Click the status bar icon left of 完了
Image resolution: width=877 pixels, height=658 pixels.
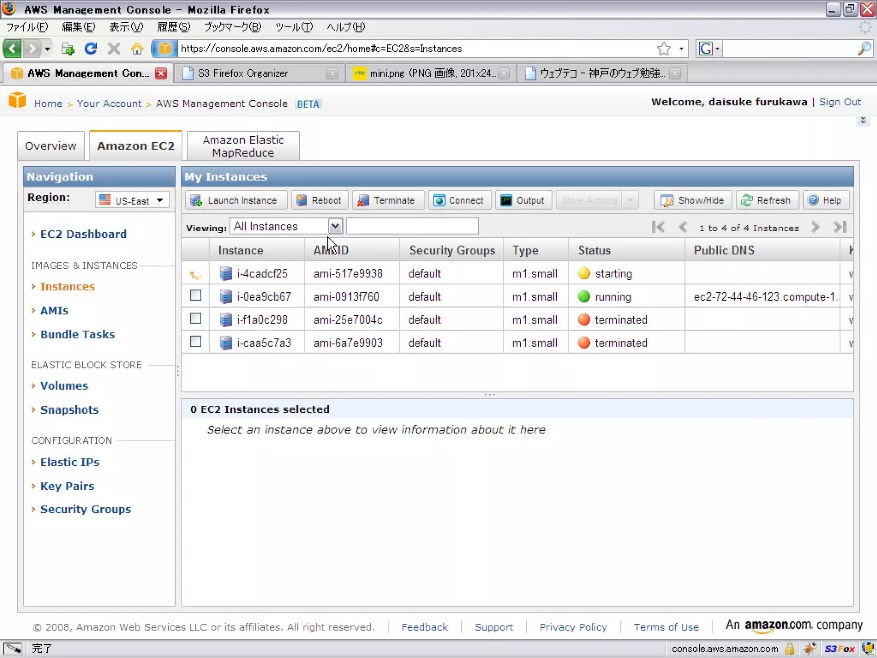coord(13,649)
